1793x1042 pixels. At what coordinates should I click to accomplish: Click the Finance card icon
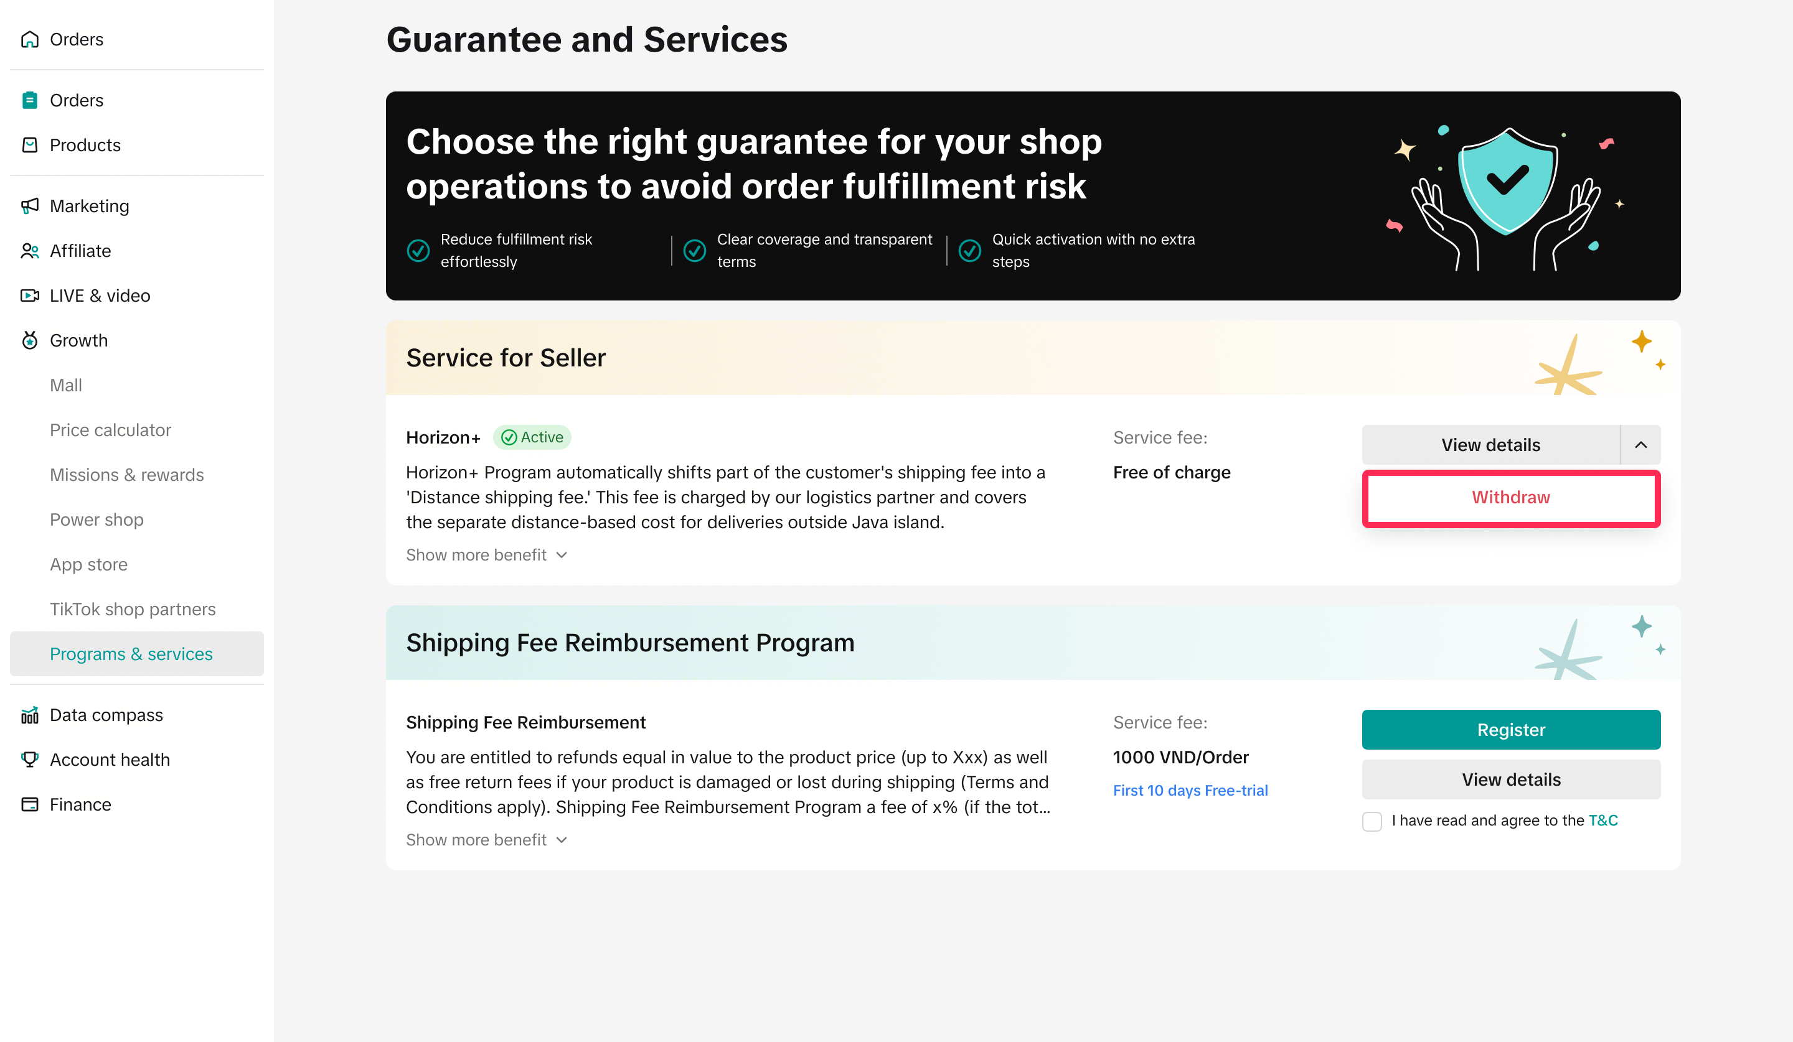30,804
